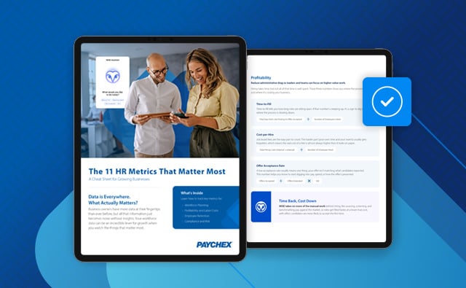Image resolution: width=466 pixels, height=288 pixels.
Task: Click the Time Back, Cost Down heading
Action: (x=298, y=201)
